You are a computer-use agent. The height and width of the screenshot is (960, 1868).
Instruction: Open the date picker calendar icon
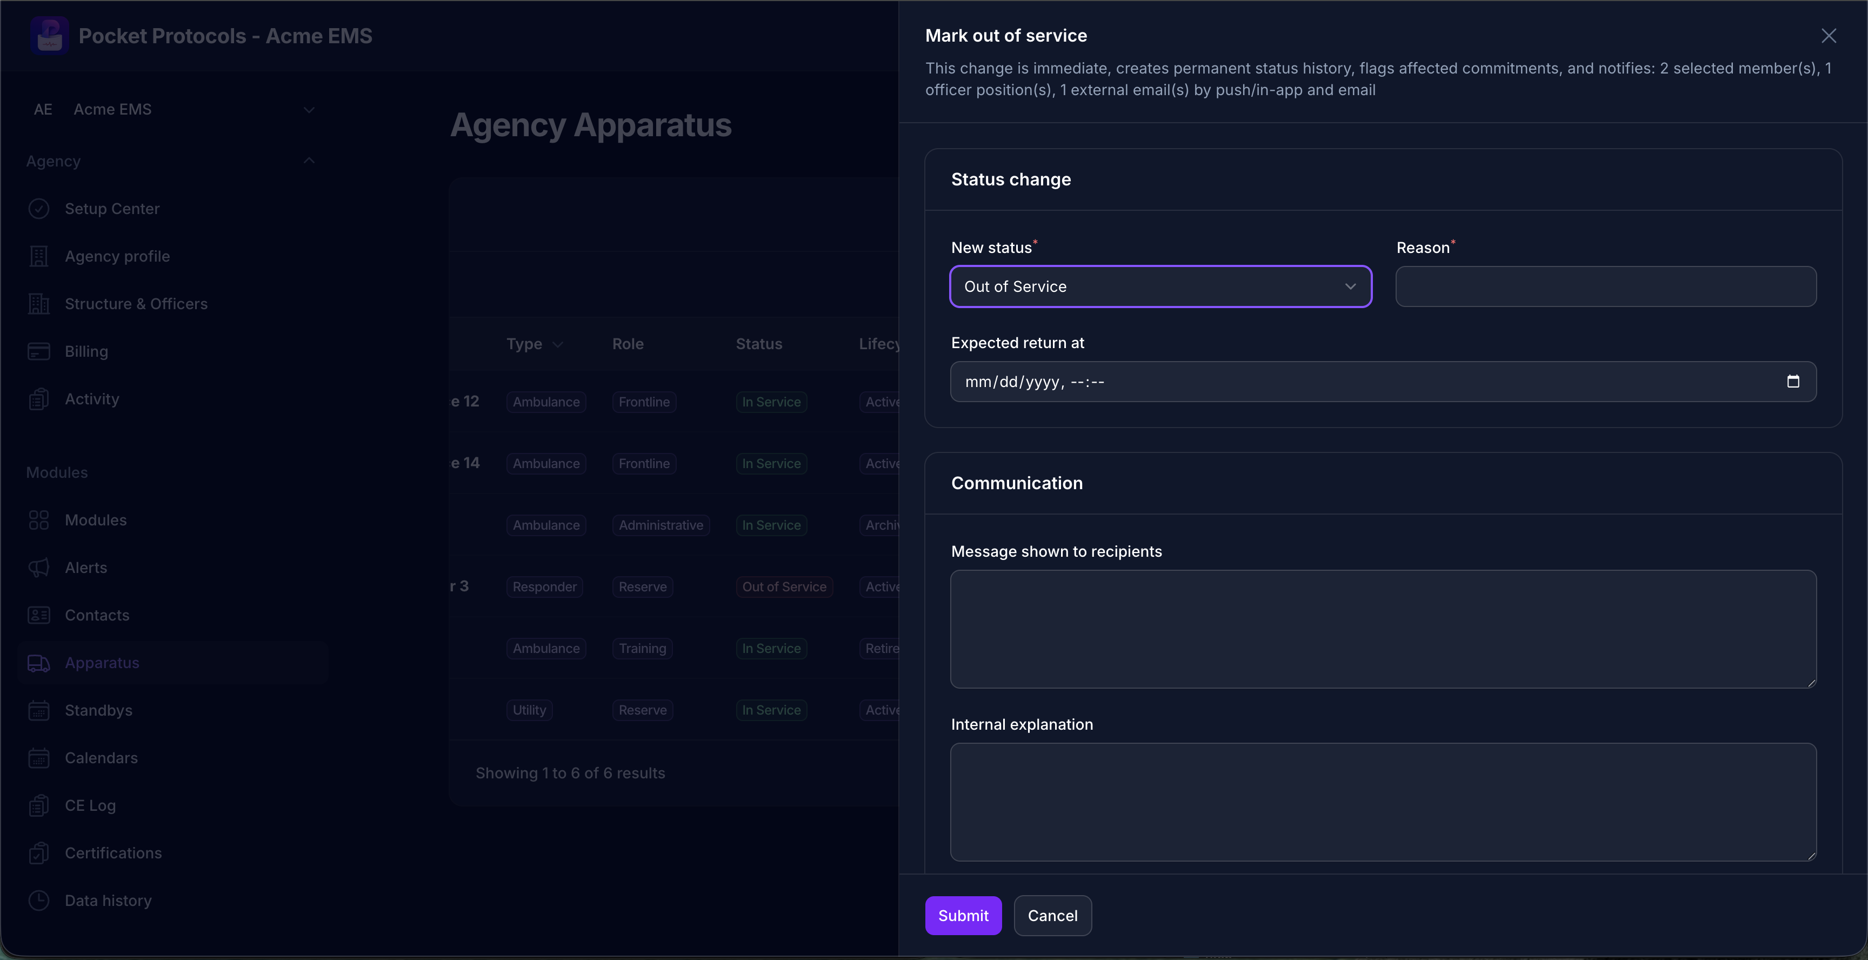1792,382
